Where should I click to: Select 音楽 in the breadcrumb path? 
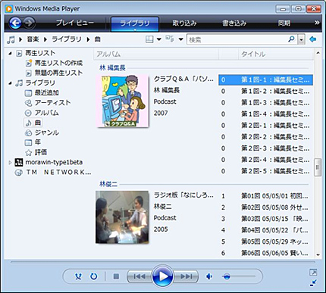point(33,39)
